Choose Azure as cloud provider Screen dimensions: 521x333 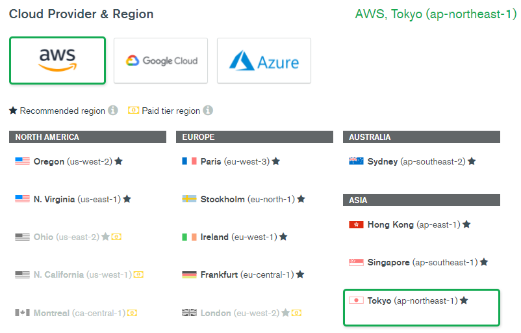[x=264, y=60]
